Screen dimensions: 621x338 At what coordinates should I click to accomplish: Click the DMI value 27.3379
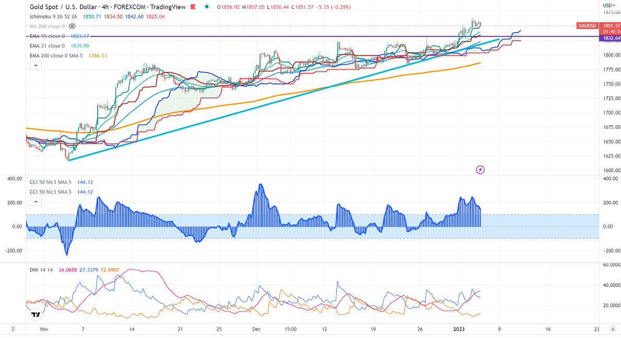(x=89, y=270)
